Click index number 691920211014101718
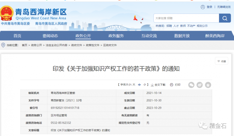234x136 pixels. [x=65, y=108]
